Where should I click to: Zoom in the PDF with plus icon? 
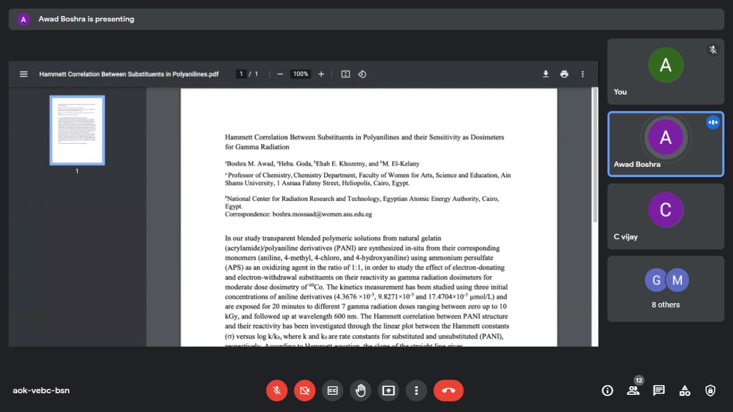(x=321, y=74)
